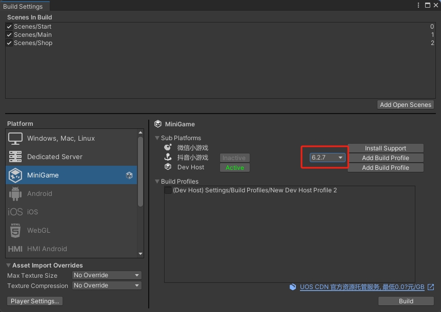Open the Max Texture Size dropdown

[x=107, y=275]
